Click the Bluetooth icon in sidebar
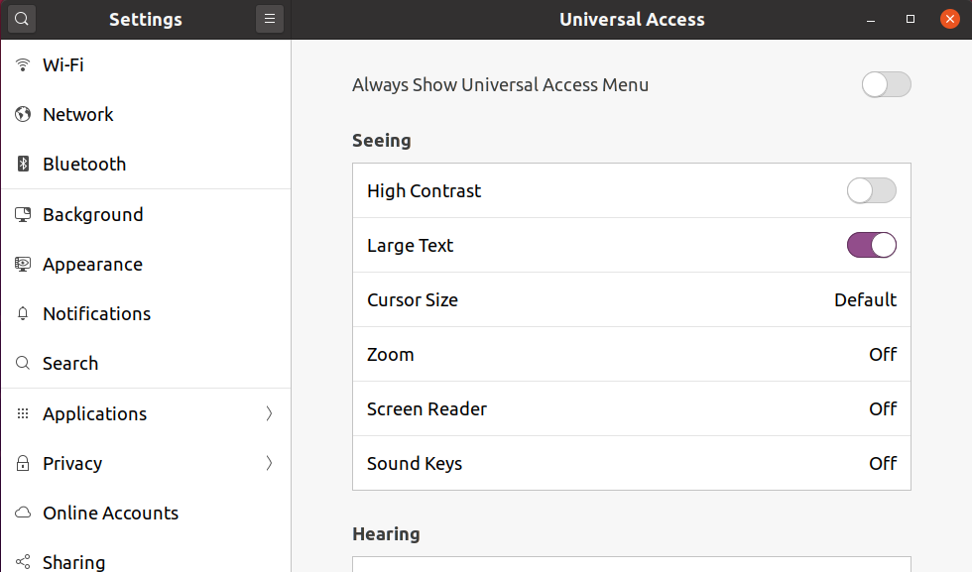The image size is (972, 572). pyautogui.click(x=22, y=164)
